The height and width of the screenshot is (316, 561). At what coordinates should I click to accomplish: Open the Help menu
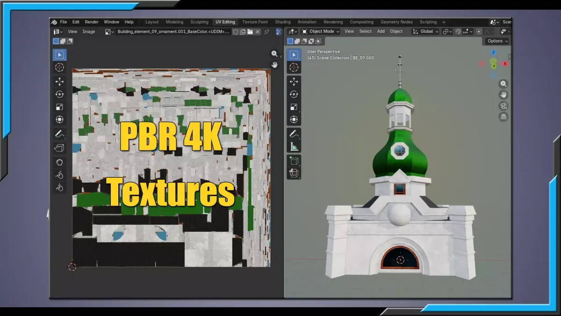129,22
